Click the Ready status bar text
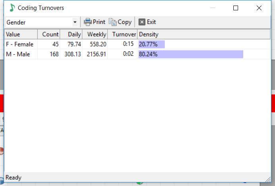Image resolution: width=275 pixels, height=186 pixels. (13, 177)
